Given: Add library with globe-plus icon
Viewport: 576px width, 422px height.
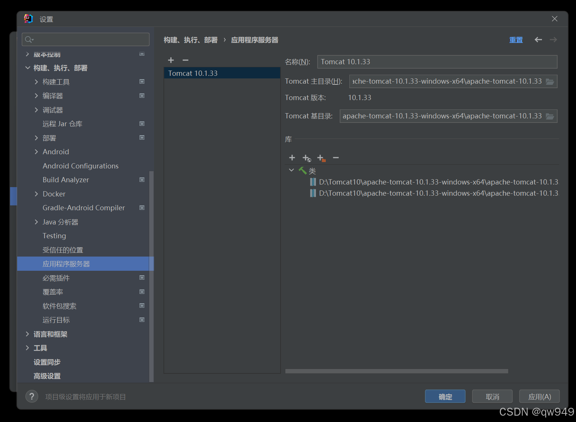Looking at the screenshot, I should tap(307, 158).
